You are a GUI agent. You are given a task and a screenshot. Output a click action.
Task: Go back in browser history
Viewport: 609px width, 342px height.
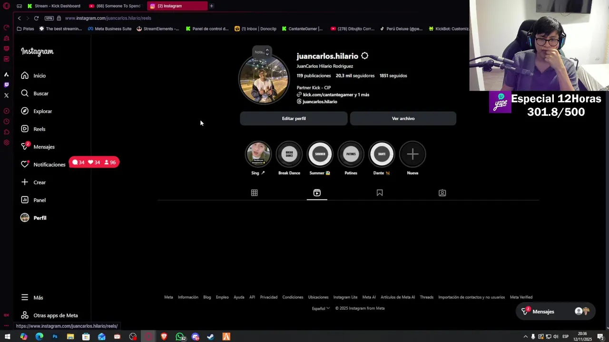(x=19, y=18)
